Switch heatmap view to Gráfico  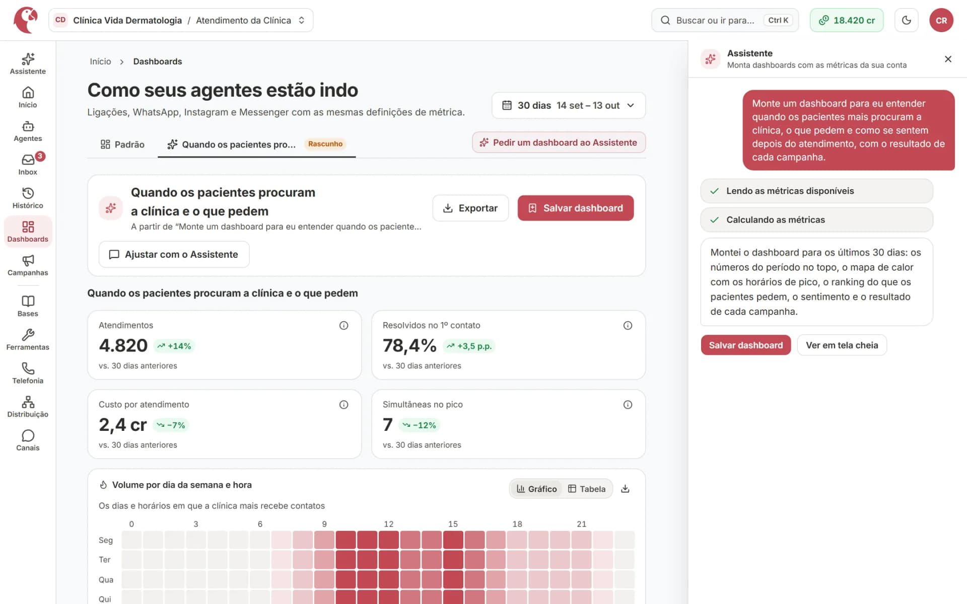pos(537,489)
